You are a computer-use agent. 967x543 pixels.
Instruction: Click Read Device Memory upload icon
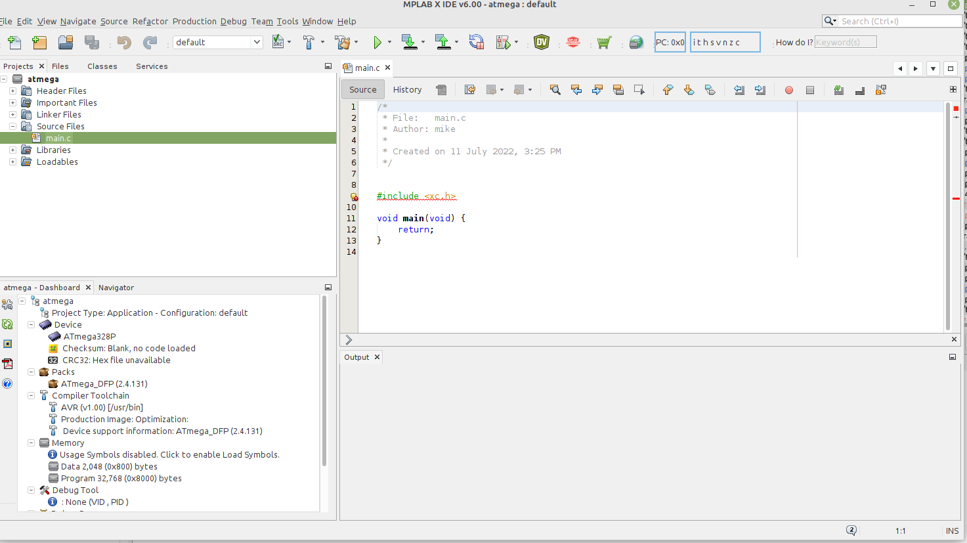click(442, 43)
